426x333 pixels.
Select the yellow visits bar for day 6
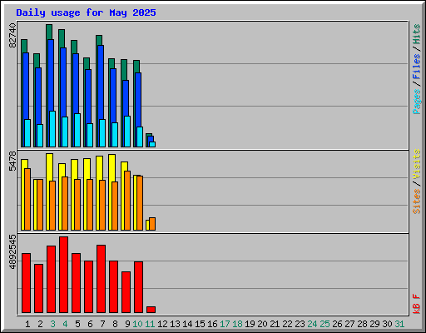pos(87,169)
